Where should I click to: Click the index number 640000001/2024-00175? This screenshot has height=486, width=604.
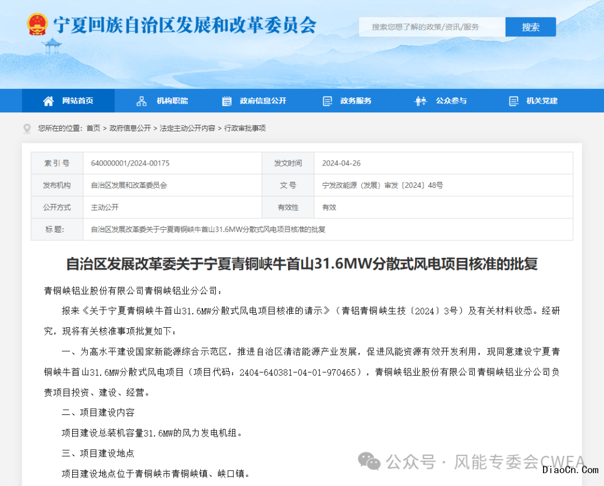point(130,163)
